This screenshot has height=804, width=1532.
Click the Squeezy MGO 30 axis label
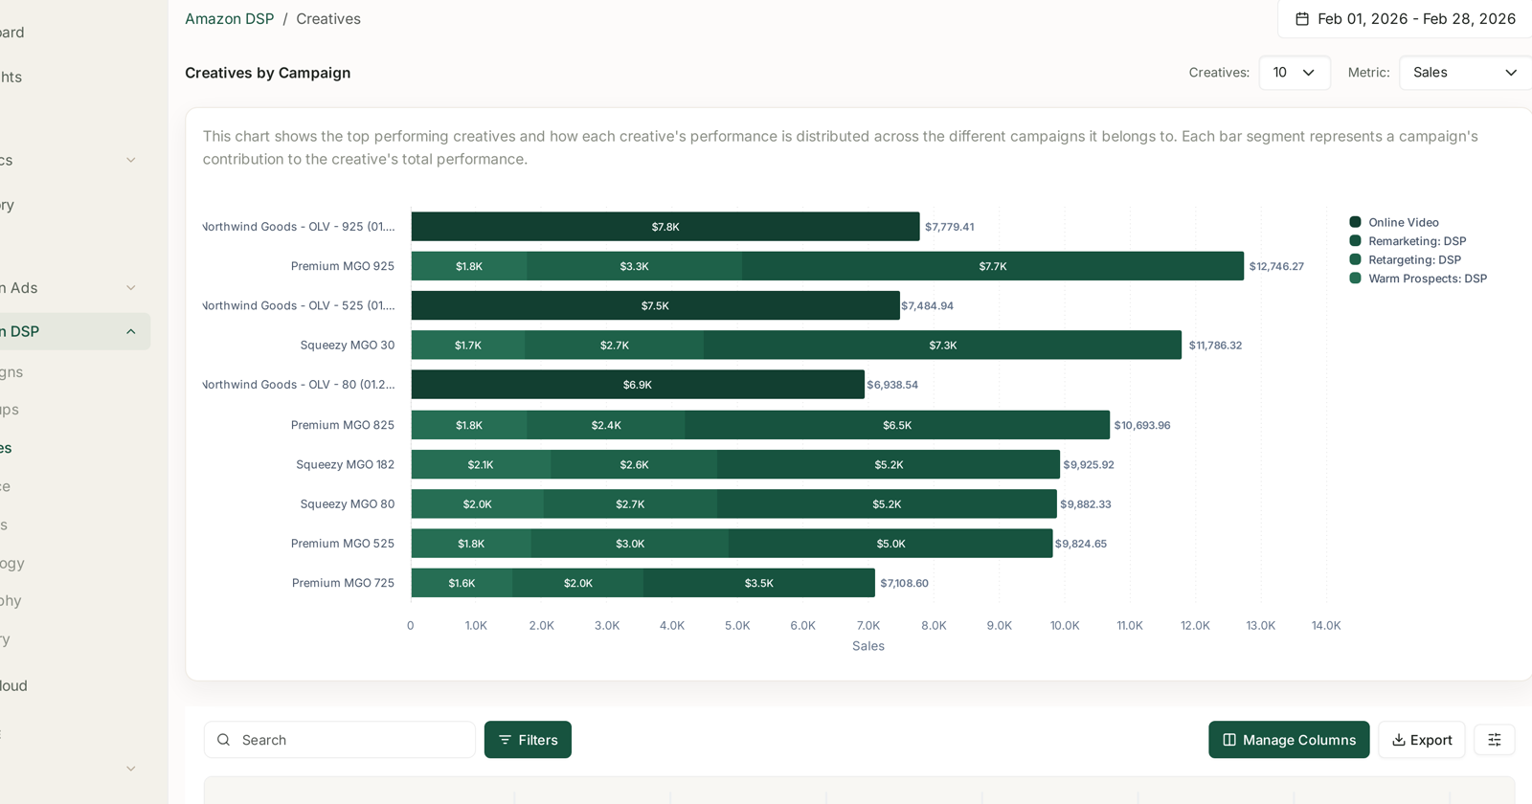click(x=348, y=346)
